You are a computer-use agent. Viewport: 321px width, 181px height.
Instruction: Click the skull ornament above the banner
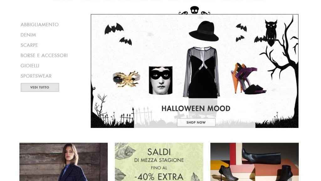point(194,10)
